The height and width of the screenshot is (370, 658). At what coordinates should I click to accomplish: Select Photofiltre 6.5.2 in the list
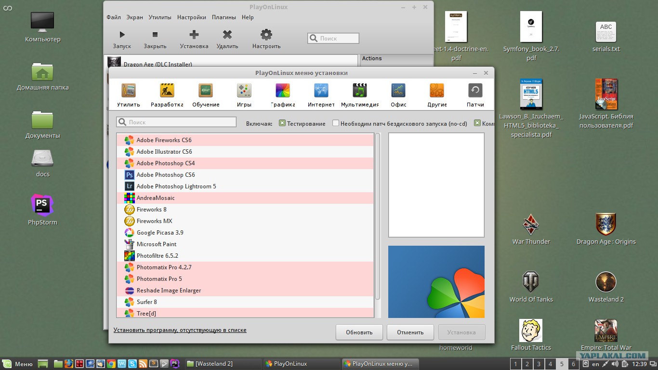245,256
